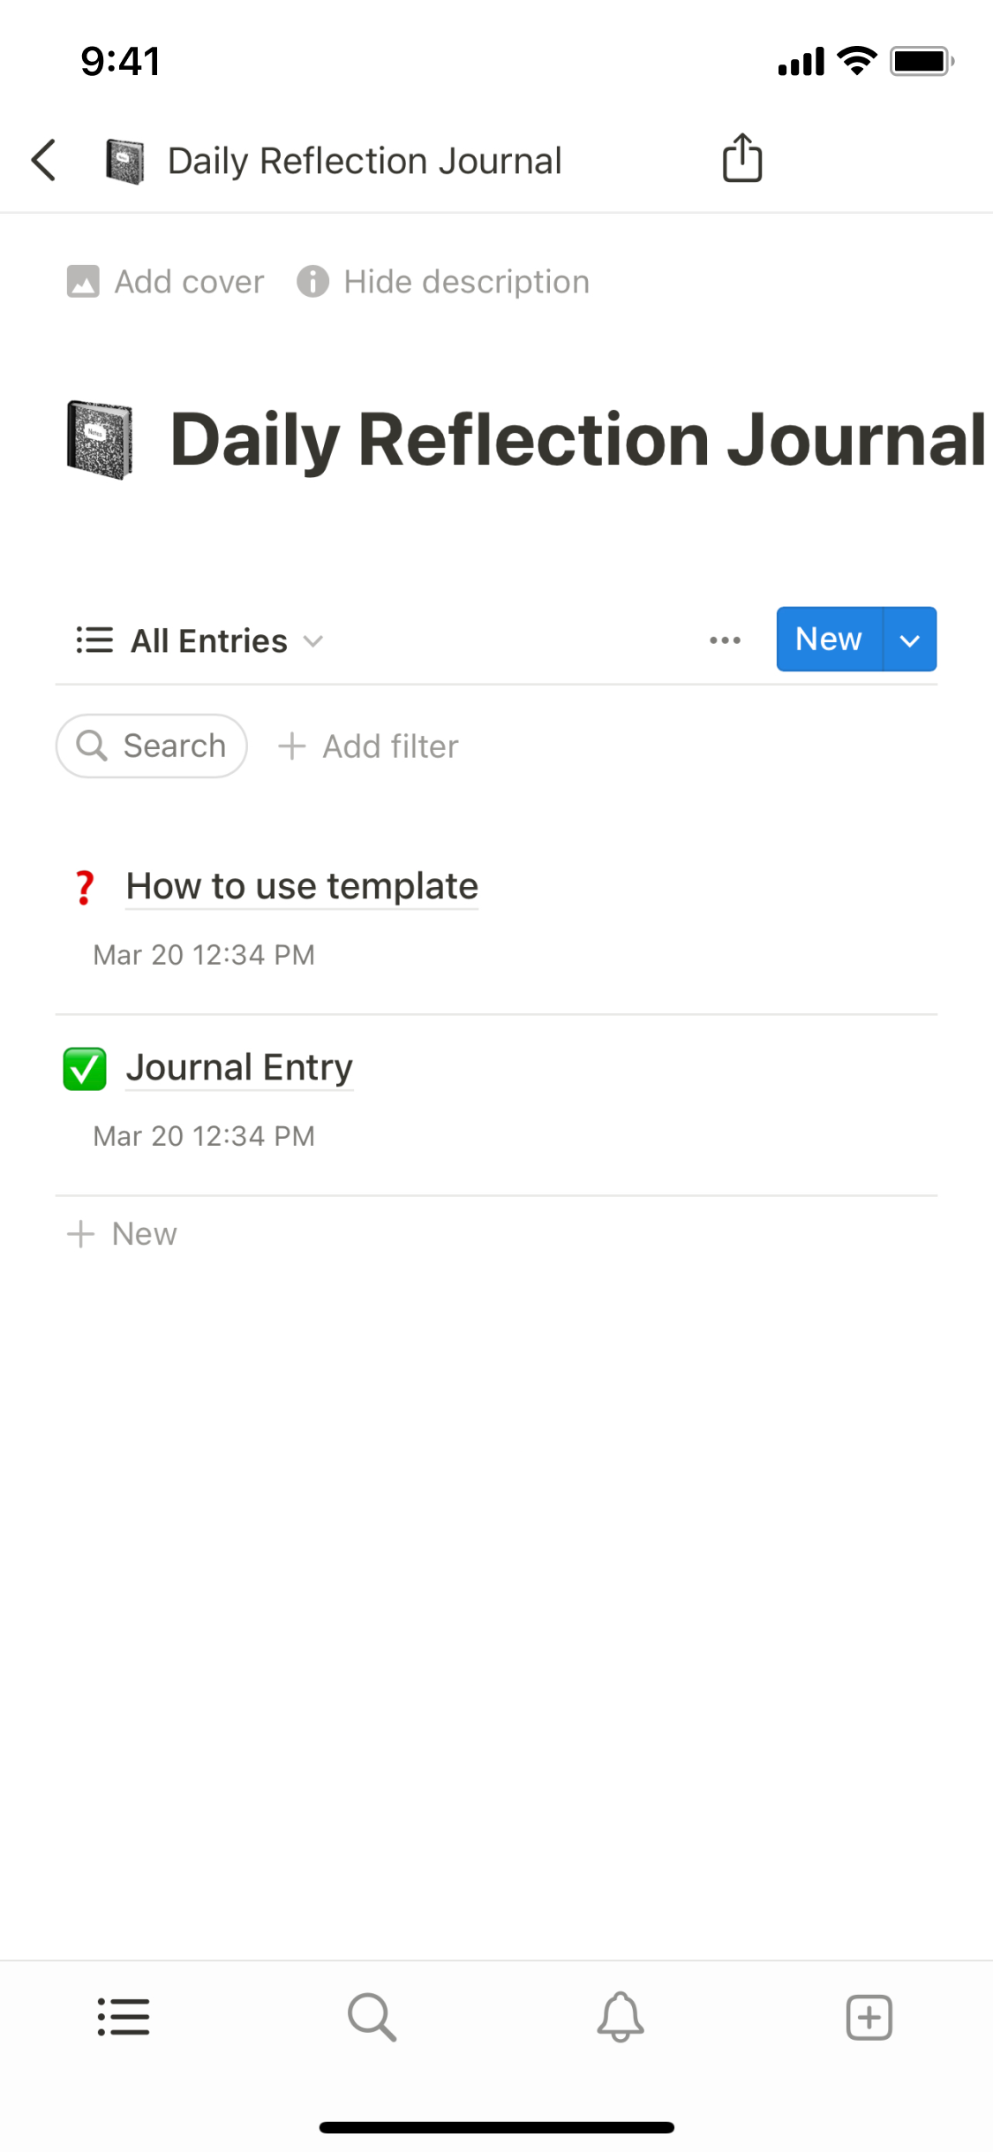Screen dimensions: 993x2152
Task: Open the sidebar list icon in bottom bar
Action: (x=124, y=2017)
